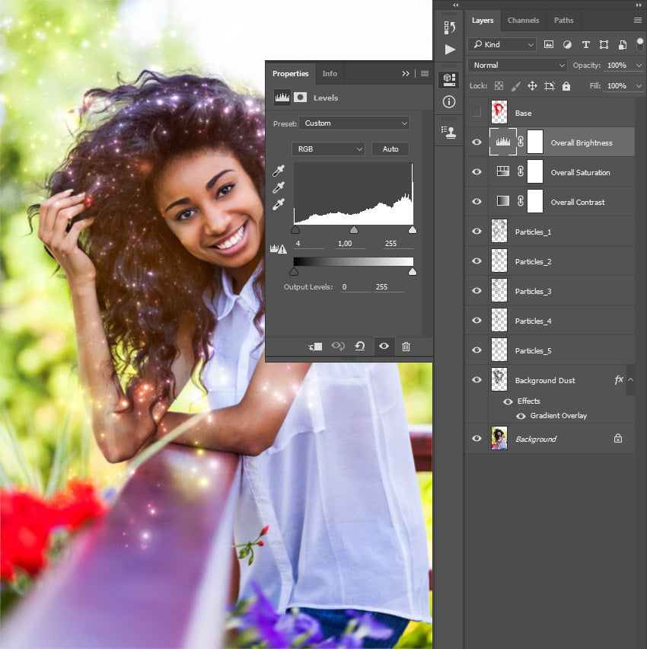Click the midtone gray input slider handle
The width and height of the screenshot is (647, 649).
click(353, 229)
